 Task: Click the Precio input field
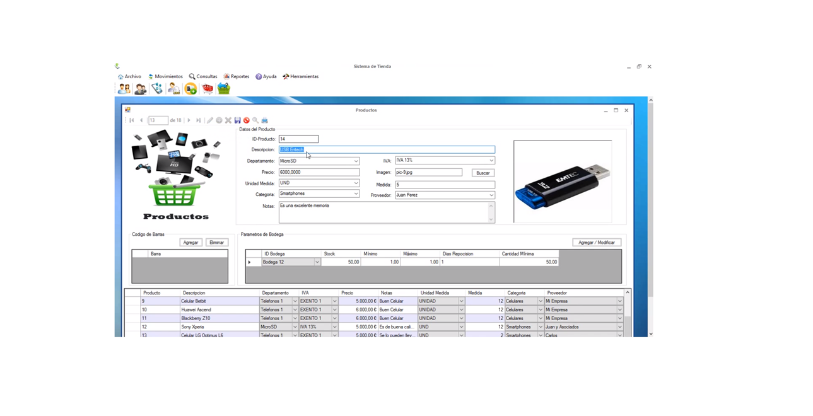(x=319, y=172)
